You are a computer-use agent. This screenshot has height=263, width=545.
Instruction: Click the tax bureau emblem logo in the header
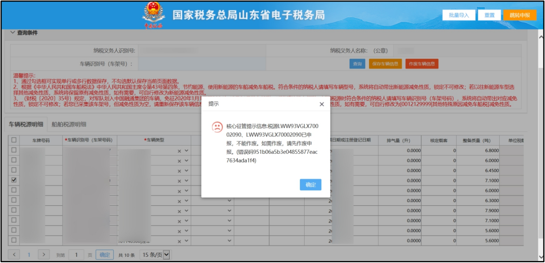153,15
